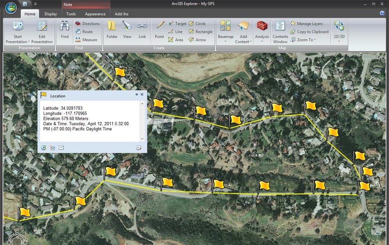Select the Line creation tool

175,31
